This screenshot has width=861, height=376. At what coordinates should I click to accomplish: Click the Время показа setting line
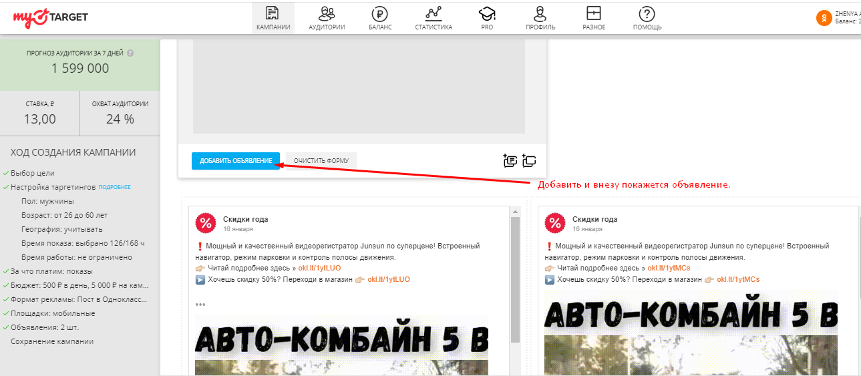83,243
